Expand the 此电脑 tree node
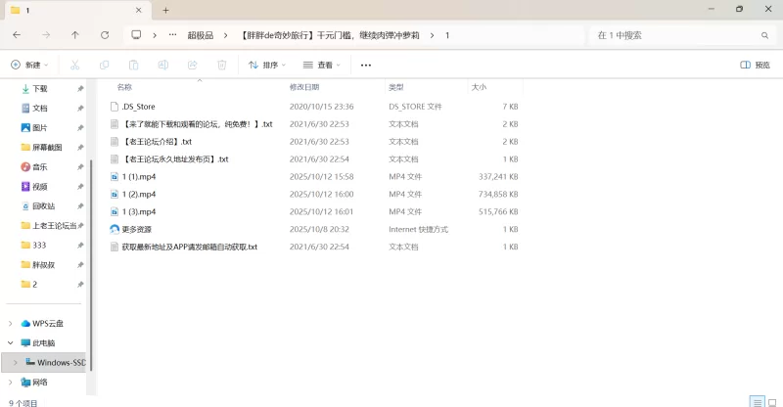The width and height of the screenshot is (783, 407). [x=11, y=343]
